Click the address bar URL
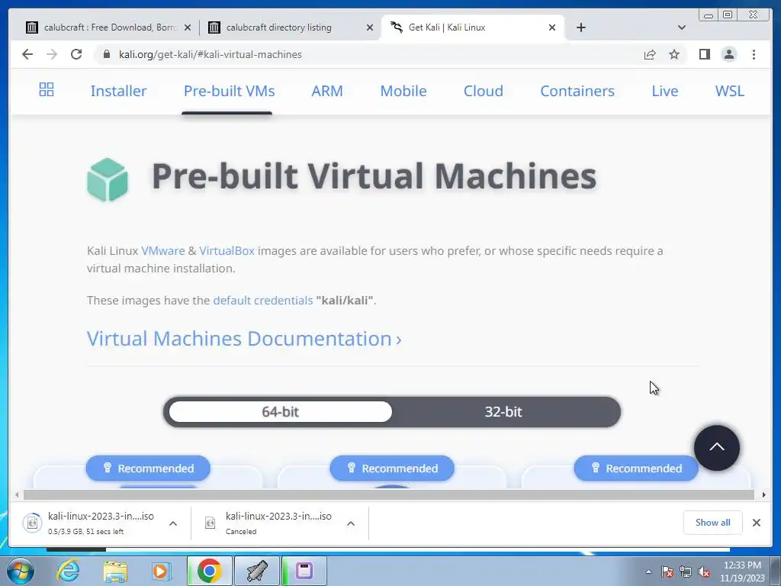The image size is (781, 586). tap(211, 54)
